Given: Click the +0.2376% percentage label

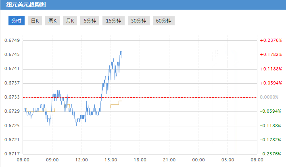Looking at the screenshot, I should [x=270, y=40].
